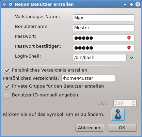This screenshot has height=137, width=142.
Task: Click the red shield in Passwort bestätigen field
Action: pos(129,48)
